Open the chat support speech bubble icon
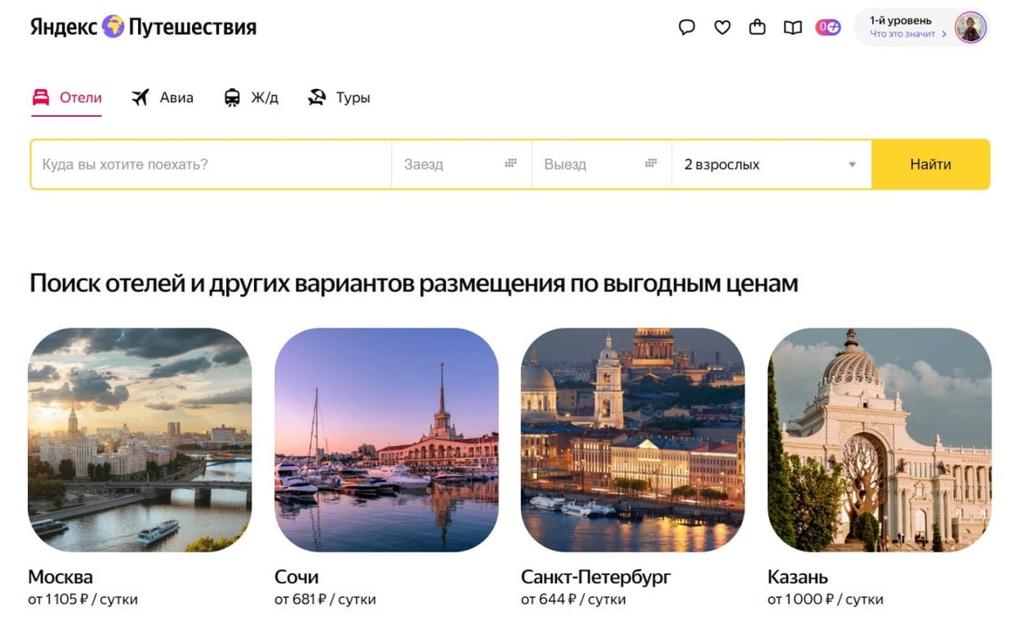 coord(687,28)
